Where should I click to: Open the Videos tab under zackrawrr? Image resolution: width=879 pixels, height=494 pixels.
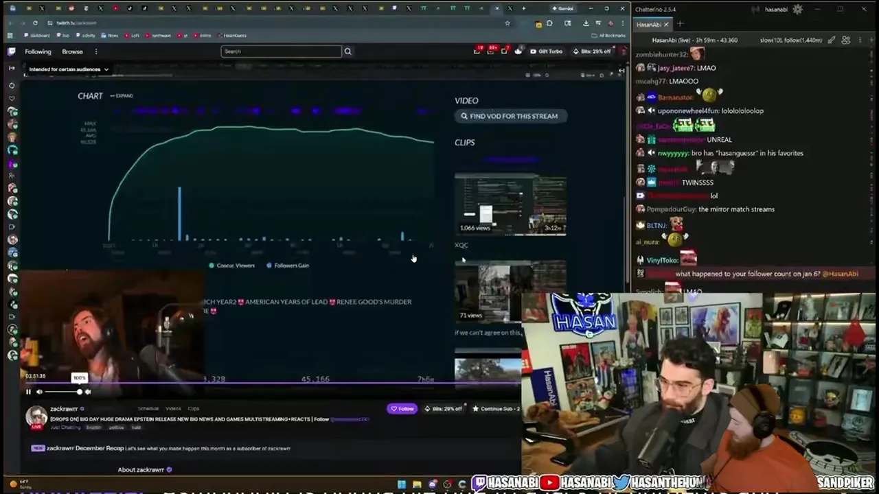[x=173, y=408]
